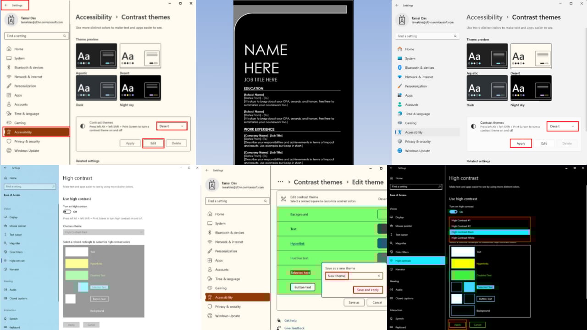Open Time & language in white Contrast themes sidebar

click(417, 114)
